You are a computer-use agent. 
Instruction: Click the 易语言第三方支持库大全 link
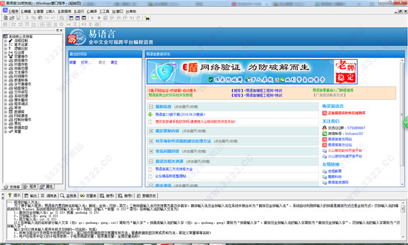coord(174,169)
